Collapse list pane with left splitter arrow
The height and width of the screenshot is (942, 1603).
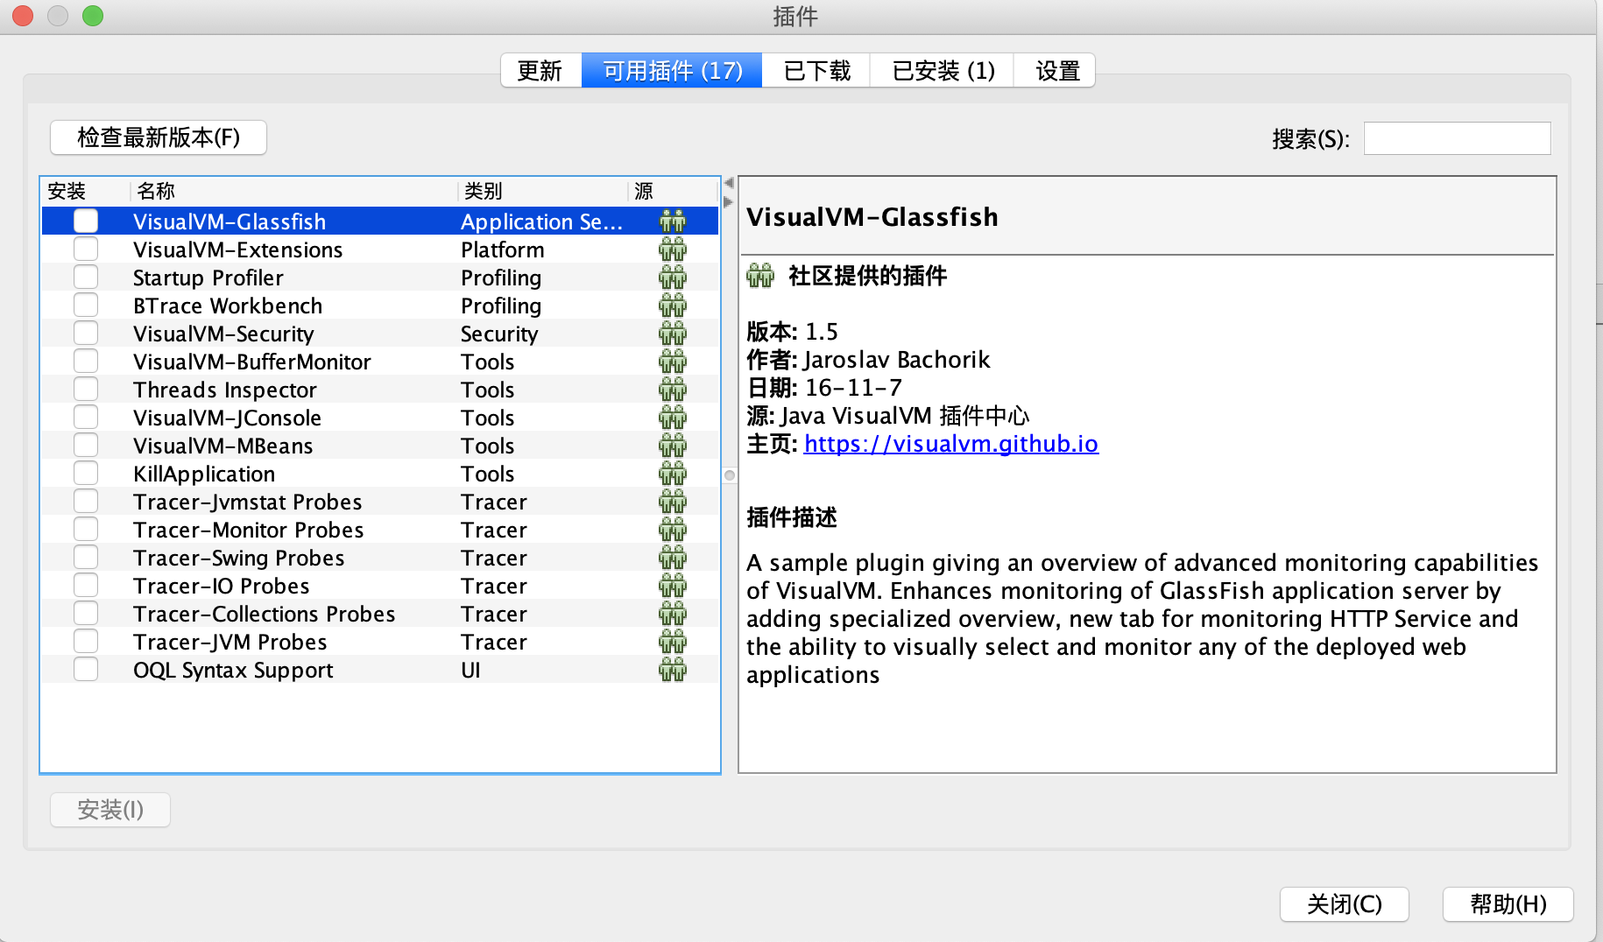(729, 183)
